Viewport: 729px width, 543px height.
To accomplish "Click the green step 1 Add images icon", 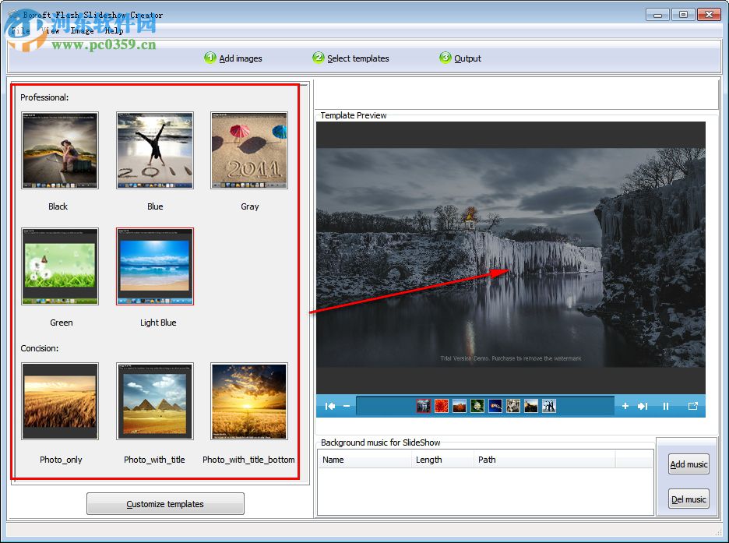I will tap(210, 58).
